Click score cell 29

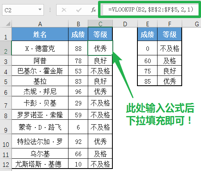78,103
